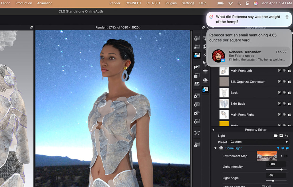The height and width of the screenshot is (187, 293).
Task: Click the cloud render clapperboard icon
Action: click(x=197, y=145)
